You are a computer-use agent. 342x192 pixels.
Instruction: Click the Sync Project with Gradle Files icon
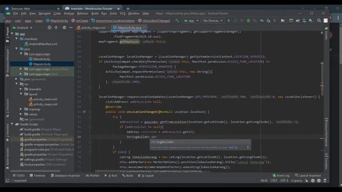coord(298,21)
